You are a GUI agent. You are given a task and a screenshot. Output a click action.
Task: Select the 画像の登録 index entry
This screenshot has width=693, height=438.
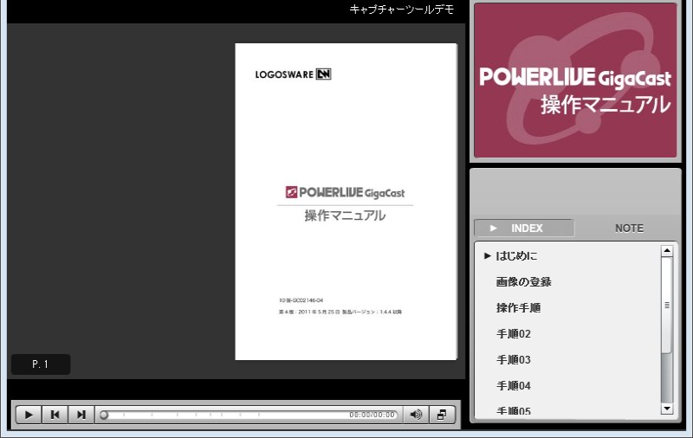point(524,281)
